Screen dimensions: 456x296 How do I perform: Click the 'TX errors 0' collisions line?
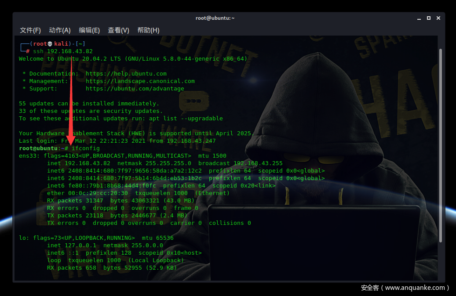coord(149,223)
